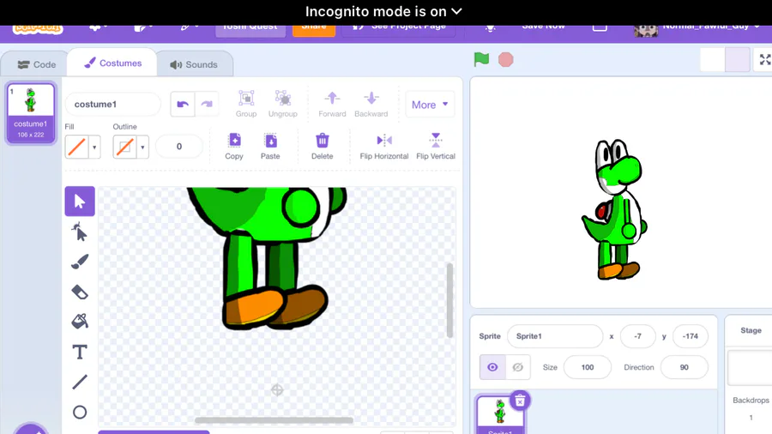Flip the costume vertically

pyautogui.click(x=436, y=146)
